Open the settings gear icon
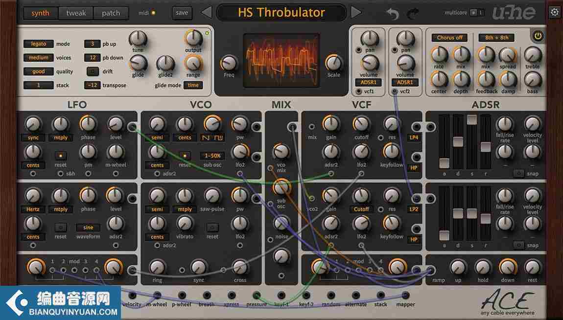The image size is (563, 320). (555, 13)
